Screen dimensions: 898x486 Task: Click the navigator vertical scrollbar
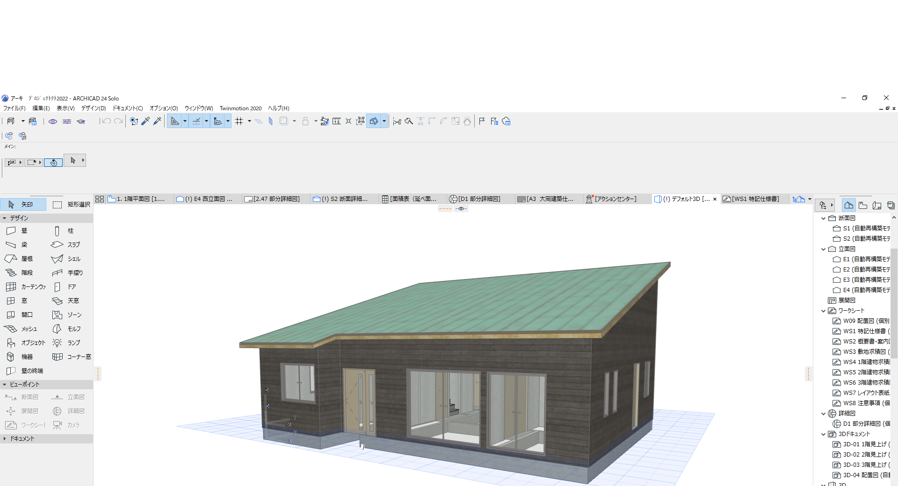pyautogui.click(x=894, y=304)
